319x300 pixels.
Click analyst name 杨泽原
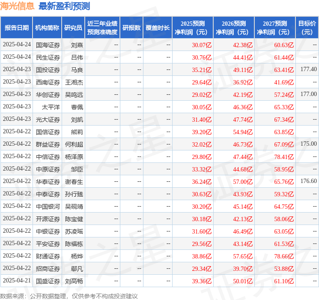(74, 157)
